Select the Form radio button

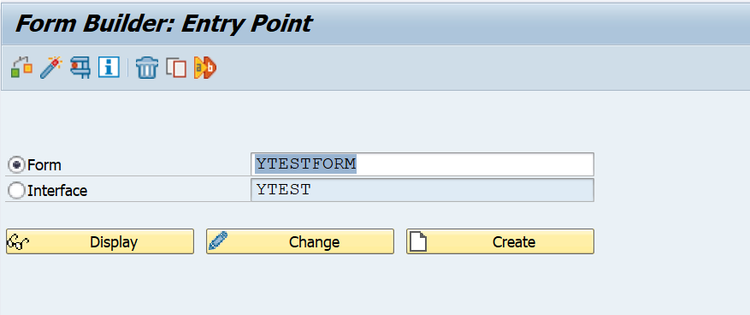click(17, 165)
